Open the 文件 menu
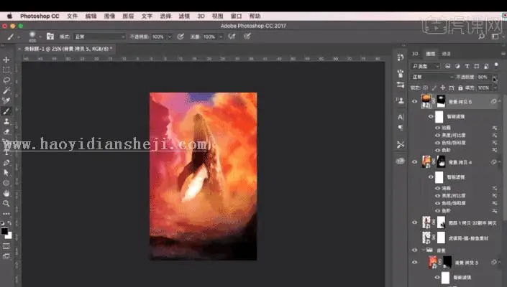 [x=73, y=16]
